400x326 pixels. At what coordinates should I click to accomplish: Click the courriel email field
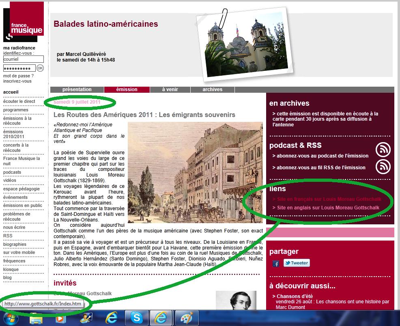click(24, 59)
